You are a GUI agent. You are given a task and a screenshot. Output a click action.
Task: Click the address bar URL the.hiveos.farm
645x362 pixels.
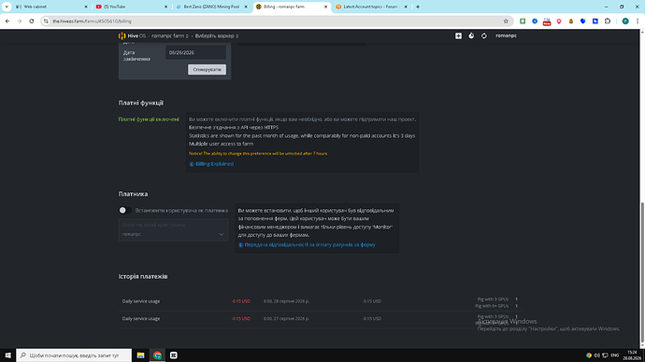[x=93, y=21]
